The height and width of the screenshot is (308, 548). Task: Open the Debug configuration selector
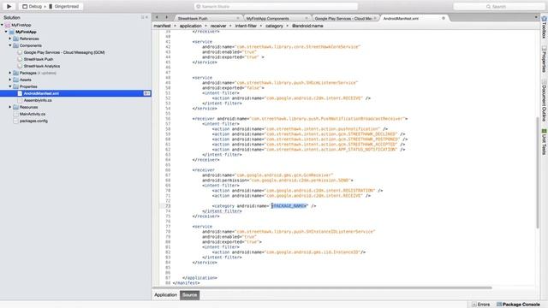[x=33, y=6]
